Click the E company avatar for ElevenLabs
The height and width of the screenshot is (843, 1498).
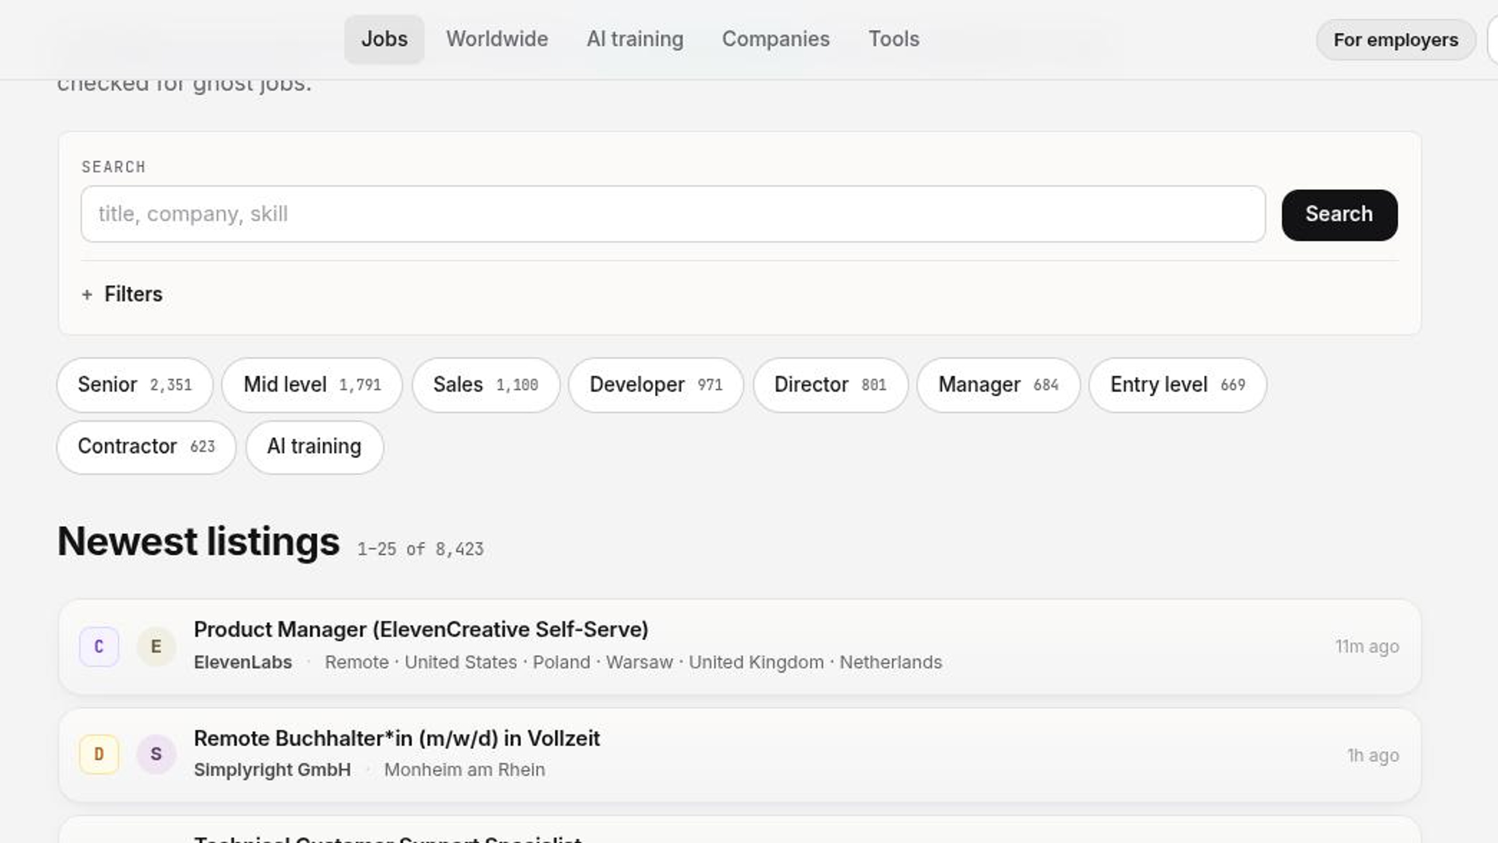(x=156, y=646)
